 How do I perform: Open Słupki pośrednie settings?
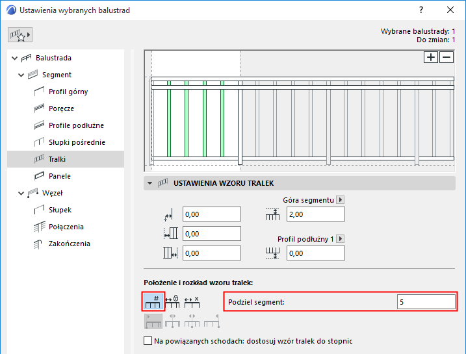(x=77, y=142)
